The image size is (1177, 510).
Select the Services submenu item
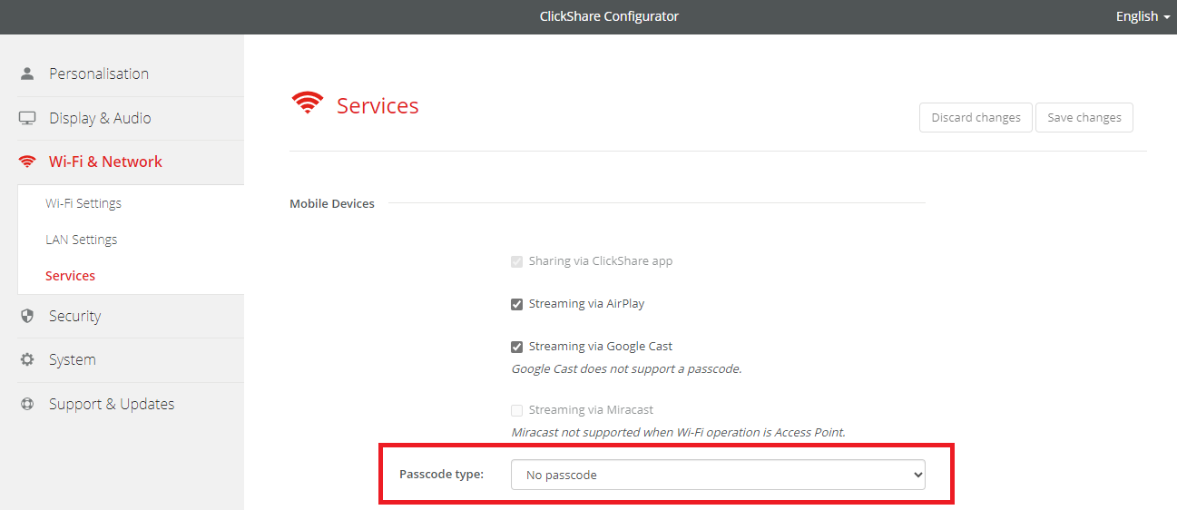click(71, 276)
